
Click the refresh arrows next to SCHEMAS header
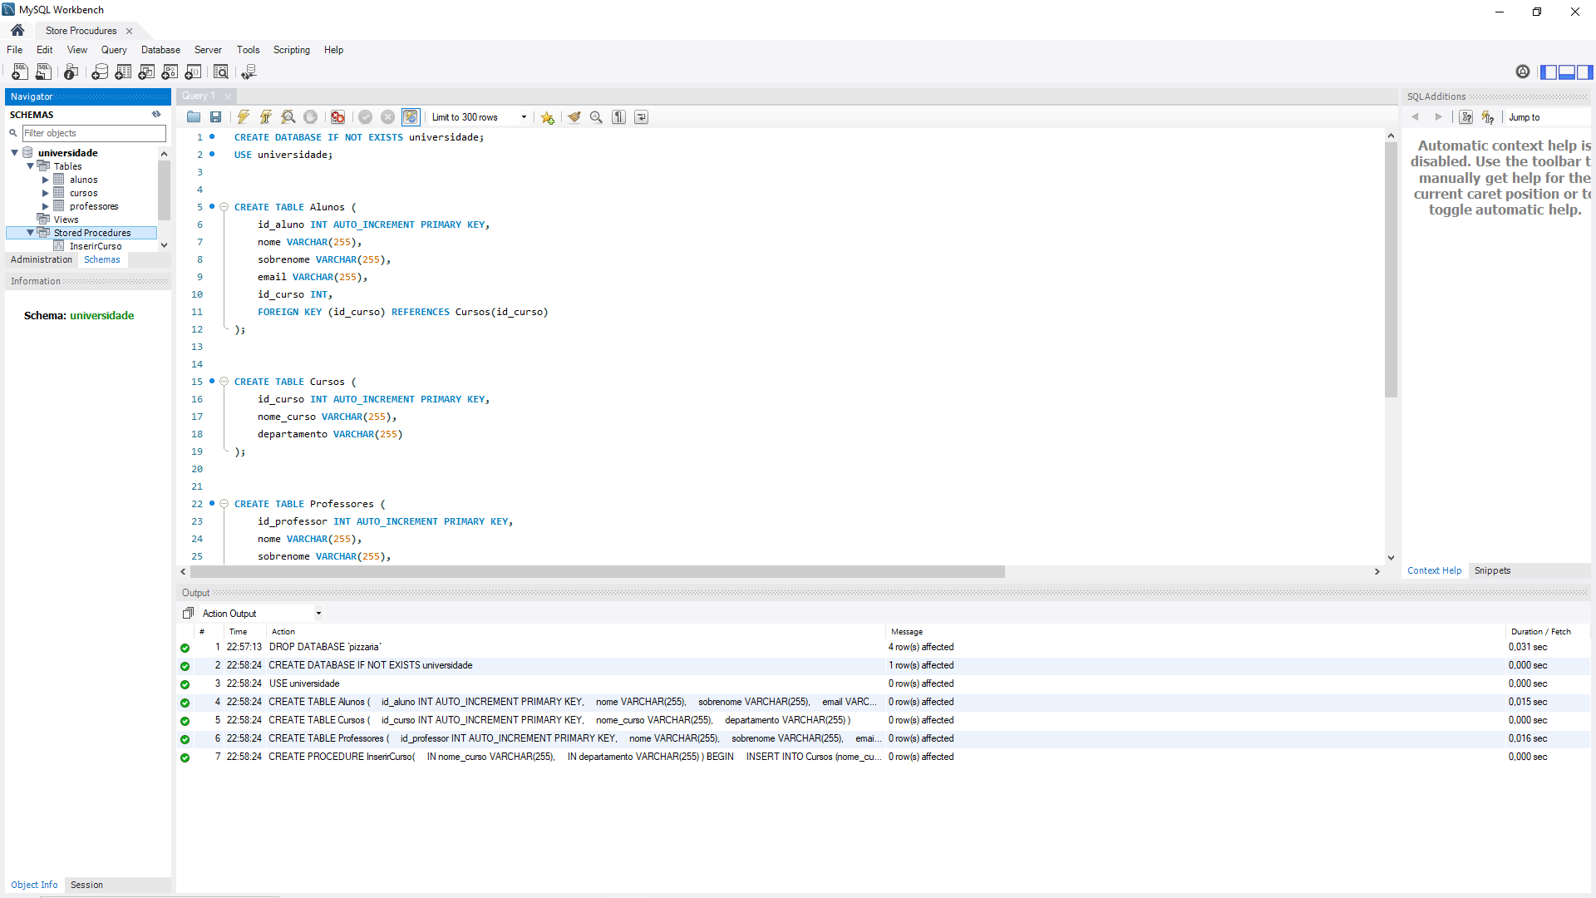(155, 114)
